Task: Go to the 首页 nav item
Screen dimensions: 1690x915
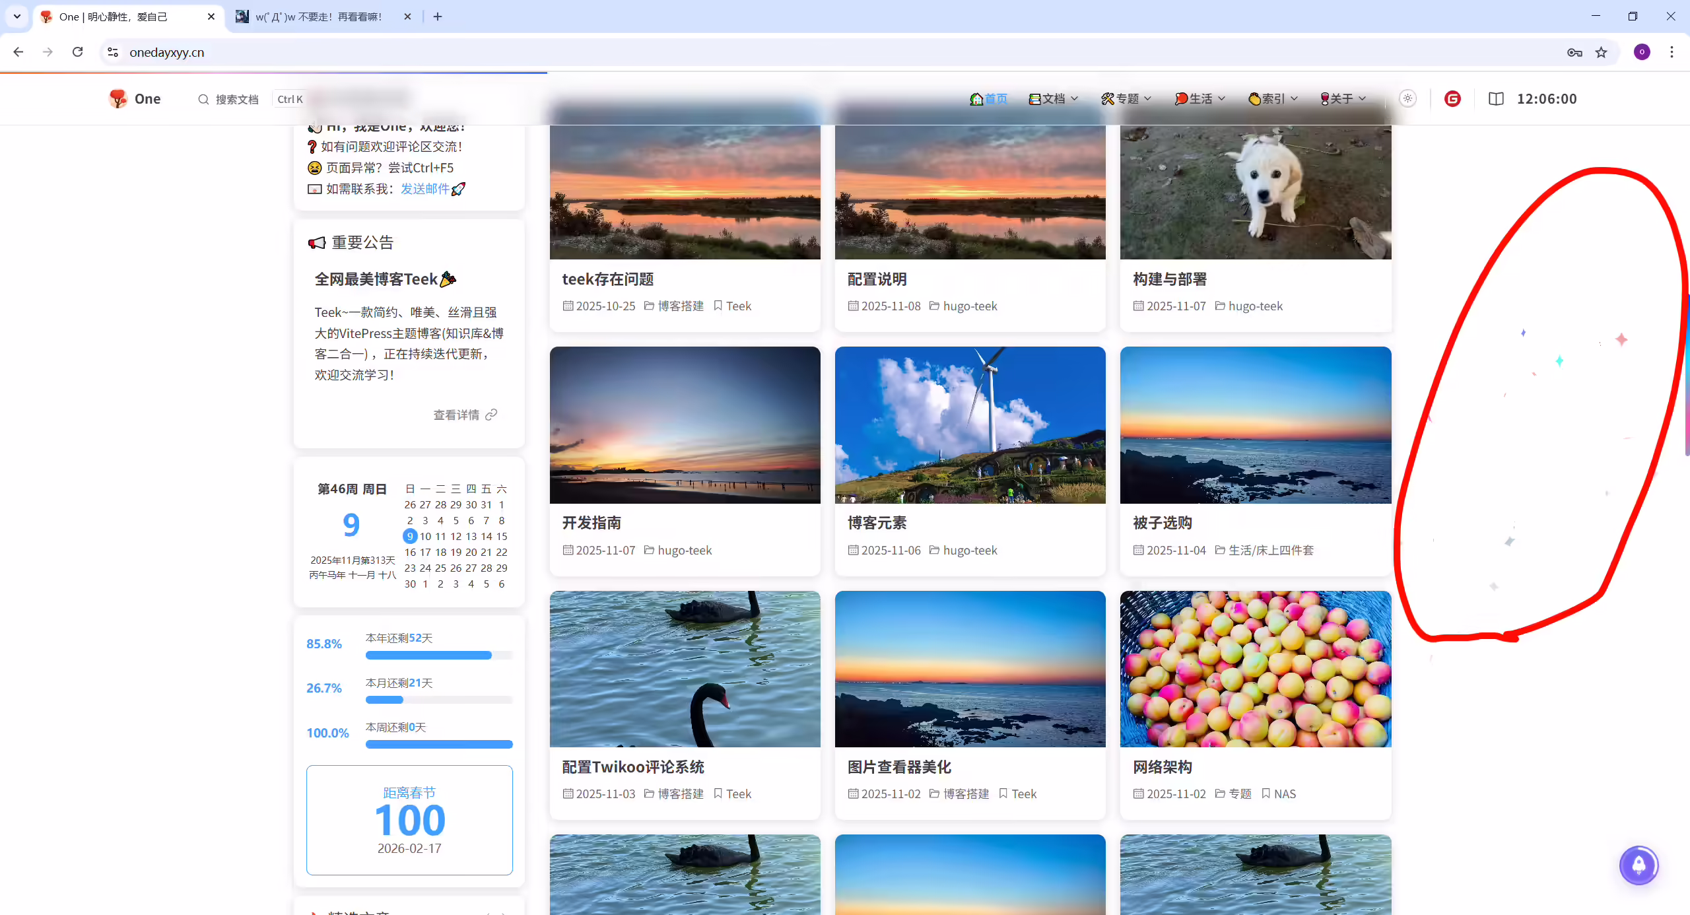Action: tap(988, 99)
